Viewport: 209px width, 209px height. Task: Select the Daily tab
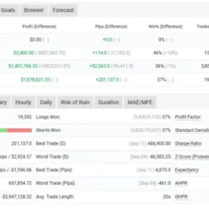(x=46, y=102)
